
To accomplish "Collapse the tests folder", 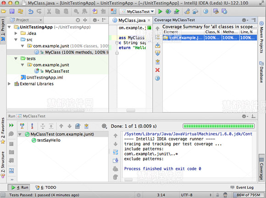I will click(x=16, y=59).
